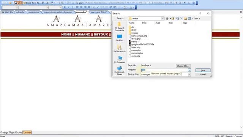Image resolution: width=243 pixels, height=137 pixels.
Task: Open My Recent Documents place
Action: pyautogui.click(x=119, y=27)
